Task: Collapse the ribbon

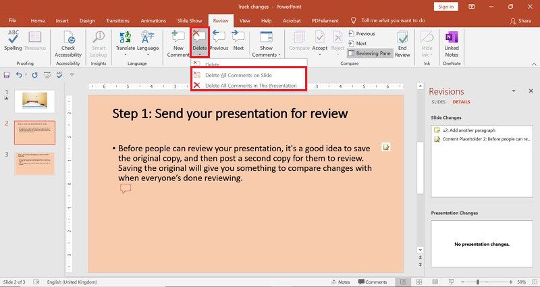Action: tap(534, 64)
